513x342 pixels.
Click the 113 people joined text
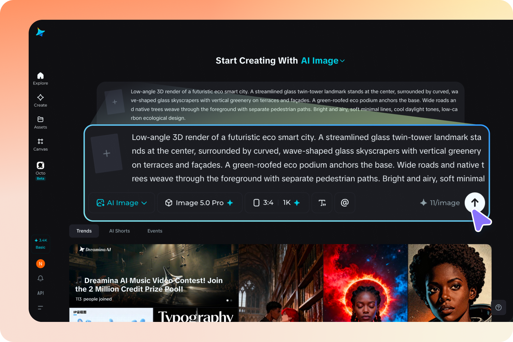coord(93,299)
